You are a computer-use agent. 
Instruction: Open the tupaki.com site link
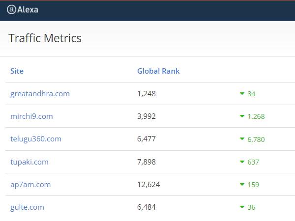click(x=29, y=162)
